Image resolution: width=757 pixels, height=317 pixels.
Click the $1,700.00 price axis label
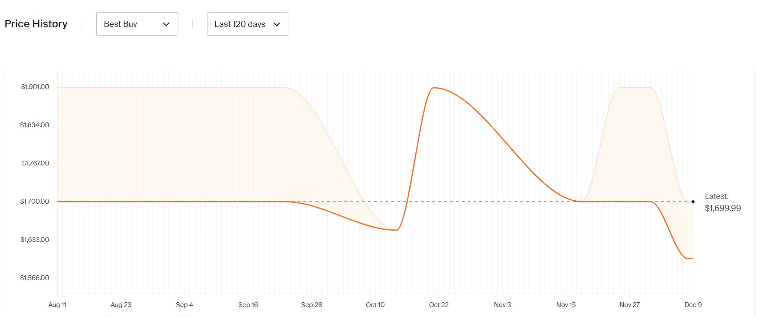click(x=35, y=201)
